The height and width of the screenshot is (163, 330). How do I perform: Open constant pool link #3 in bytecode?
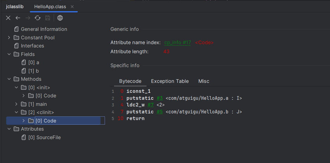(160, 98)
